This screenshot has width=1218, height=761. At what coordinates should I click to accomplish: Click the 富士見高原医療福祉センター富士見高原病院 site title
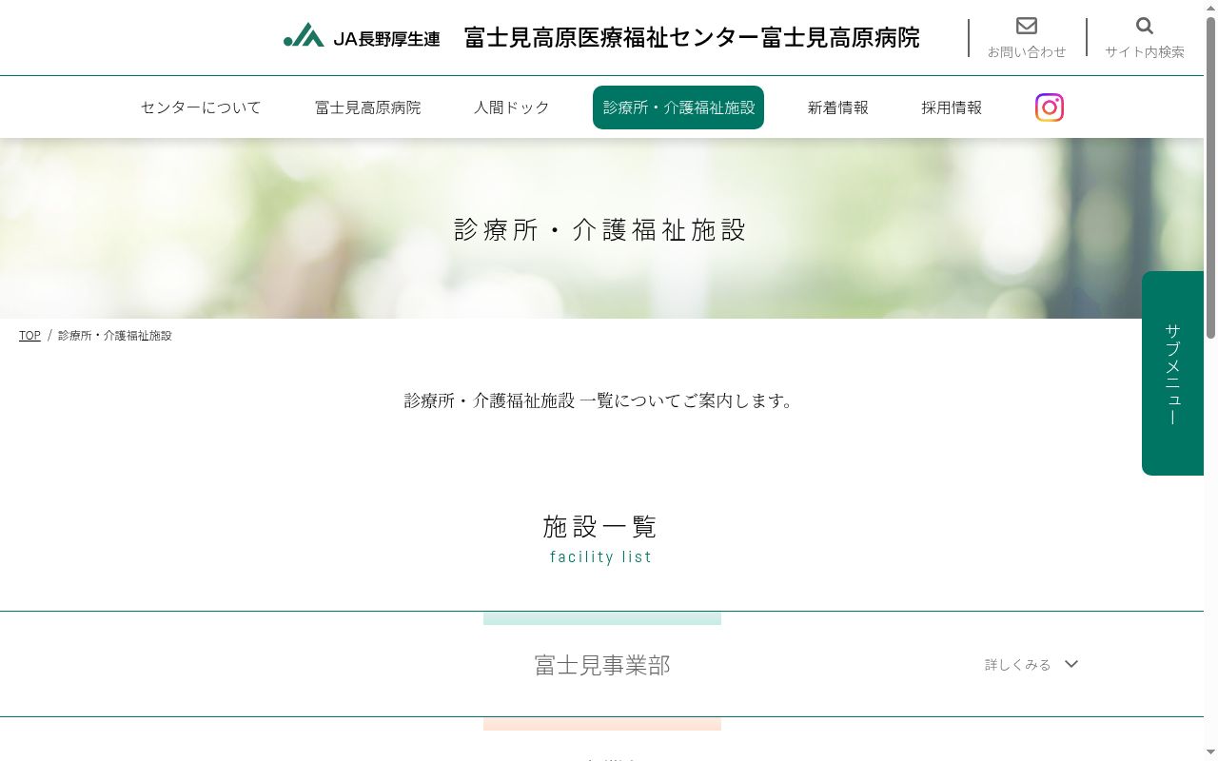point(692,37)
